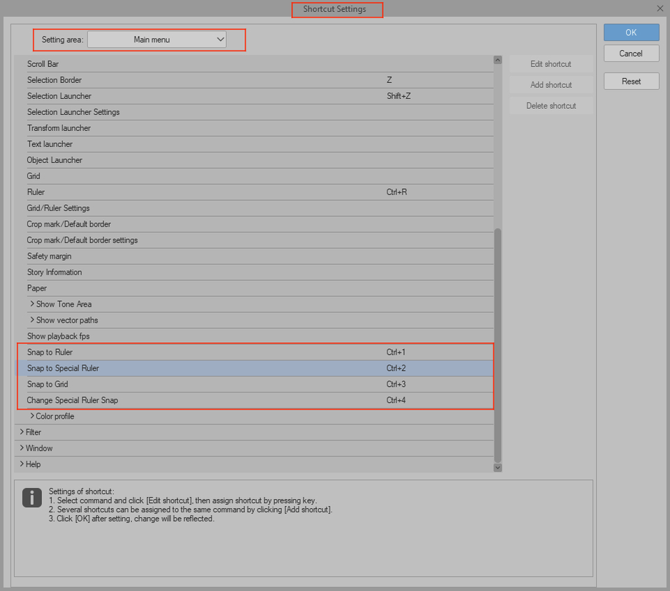The width and height of the screenshot is (670, 591).
Task: Reset all shortcuts to defaults
Action: pos(630,81)
